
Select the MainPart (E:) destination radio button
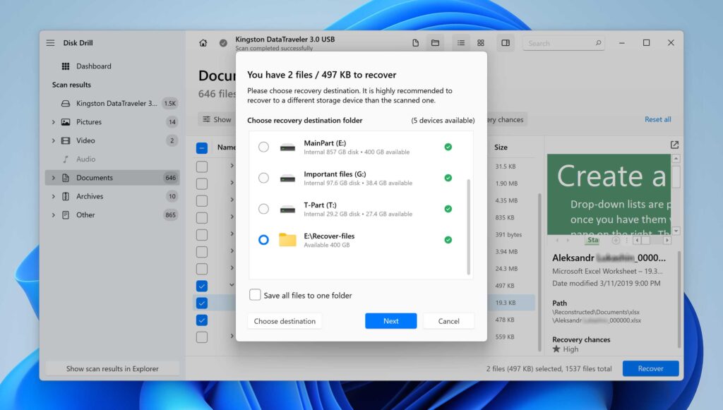[265, 147]
